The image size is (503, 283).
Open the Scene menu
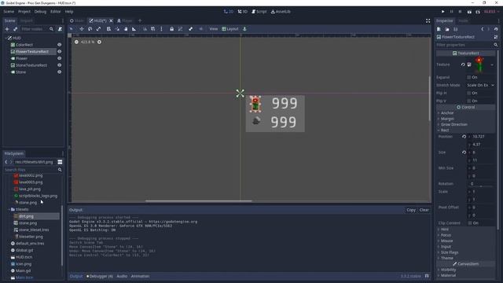(x=9, y=12)
